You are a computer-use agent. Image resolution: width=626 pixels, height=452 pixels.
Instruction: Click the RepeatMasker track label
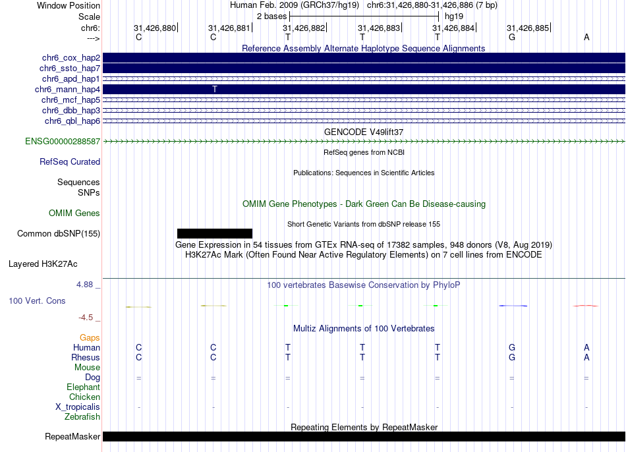pos(72,436)
